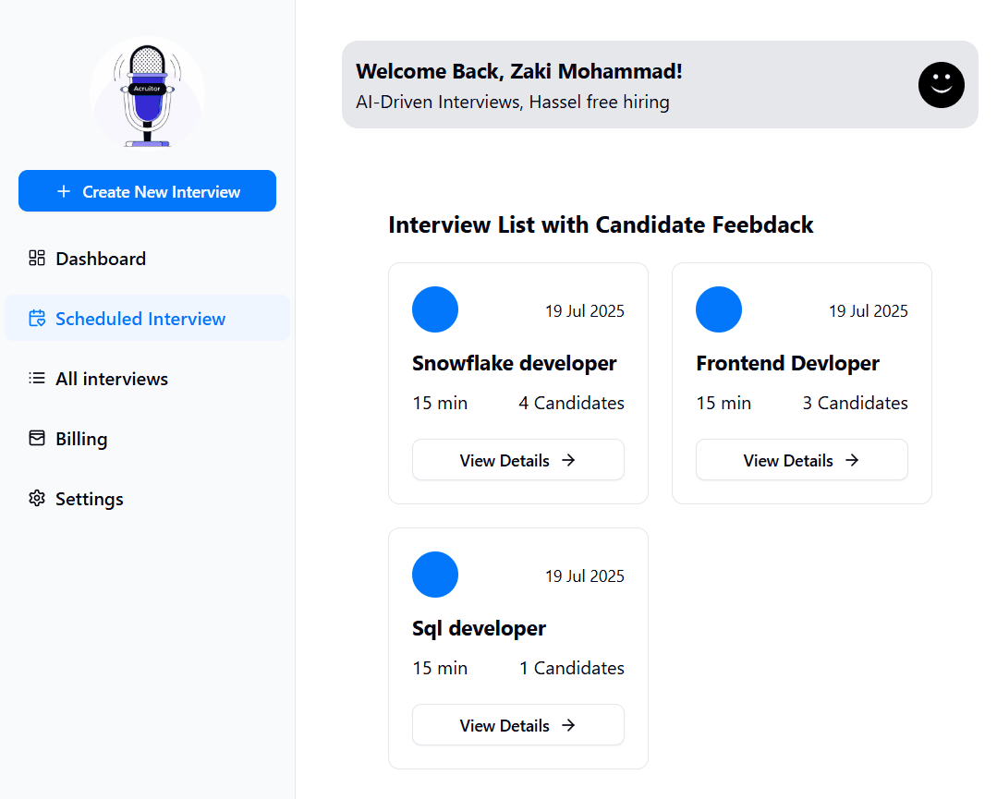This screenshot has height=799, width=997.
Task: Click '15 min' on Sql developer card
Action: [440, 668]
